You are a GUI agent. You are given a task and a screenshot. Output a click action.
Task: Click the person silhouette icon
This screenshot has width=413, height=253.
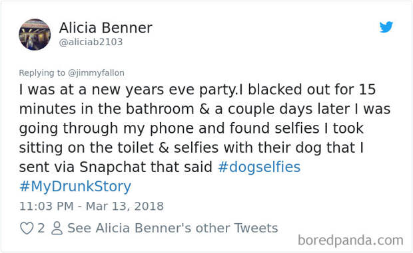(57, 228)
